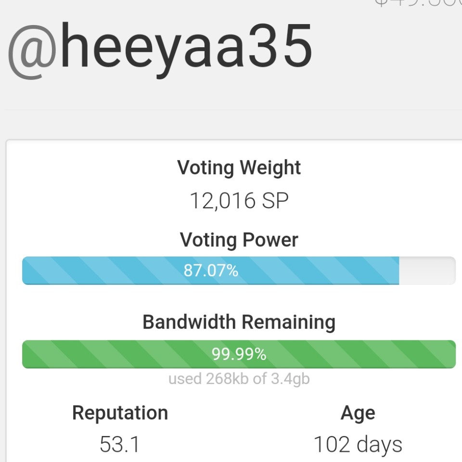The image size is (462, 462).
Task: Click the Bandwidth Remaining heading
Action: pyautogui.click(x=239, y=322)
